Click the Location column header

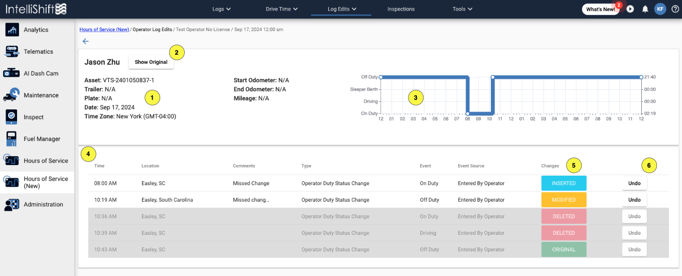[x=151, y=166]
